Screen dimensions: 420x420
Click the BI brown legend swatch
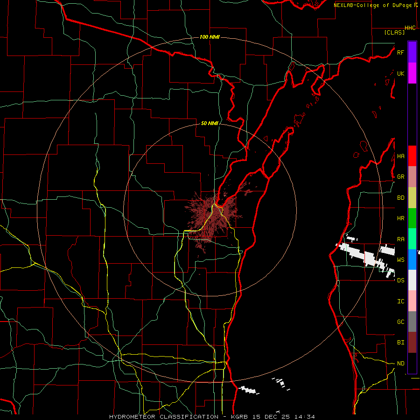[412, 342]
